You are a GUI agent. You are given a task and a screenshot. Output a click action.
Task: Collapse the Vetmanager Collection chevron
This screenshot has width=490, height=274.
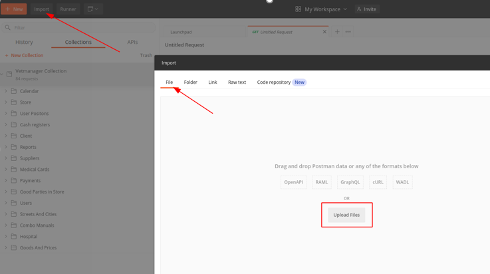point(2,74)
